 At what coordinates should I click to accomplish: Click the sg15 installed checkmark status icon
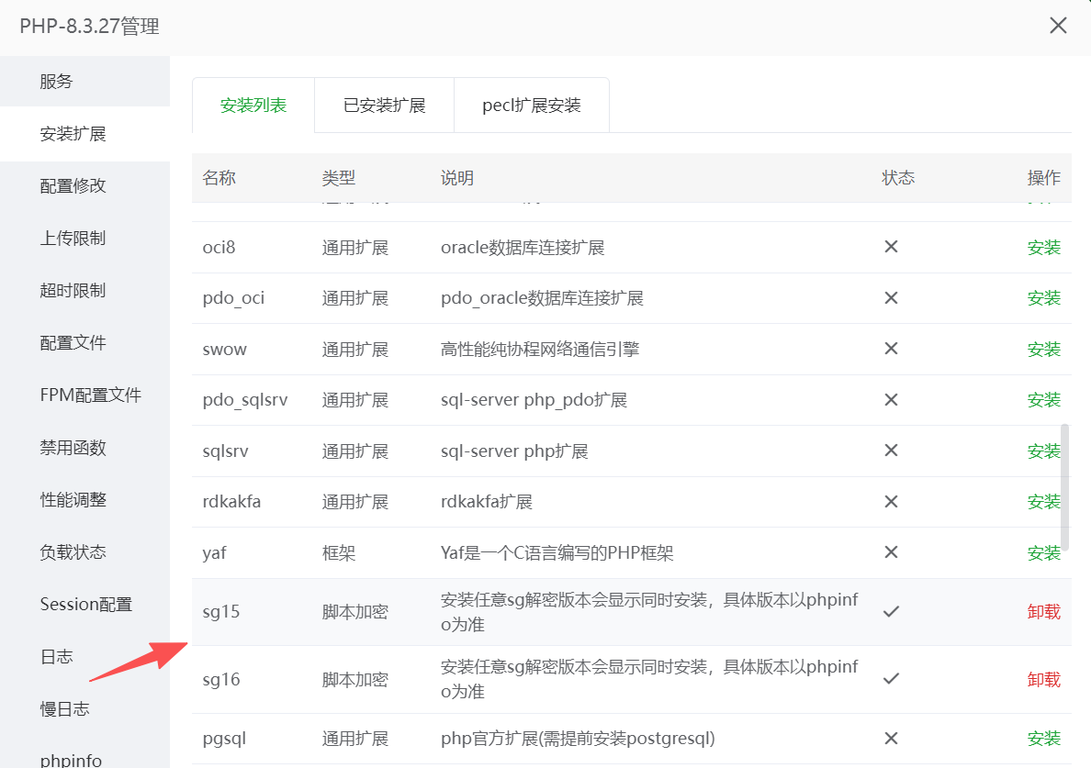coord(890,611)
